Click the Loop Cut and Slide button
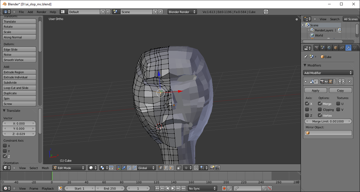 point(19,88)
